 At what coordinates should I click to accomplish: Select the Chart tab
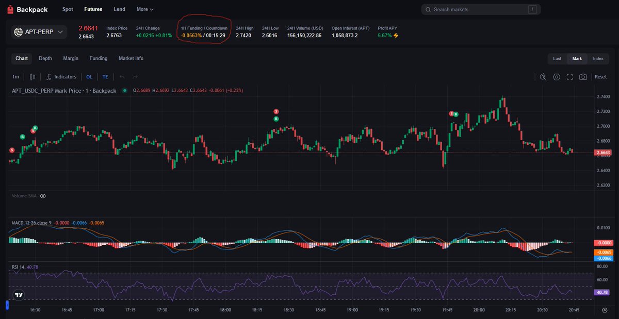[22, 59]
